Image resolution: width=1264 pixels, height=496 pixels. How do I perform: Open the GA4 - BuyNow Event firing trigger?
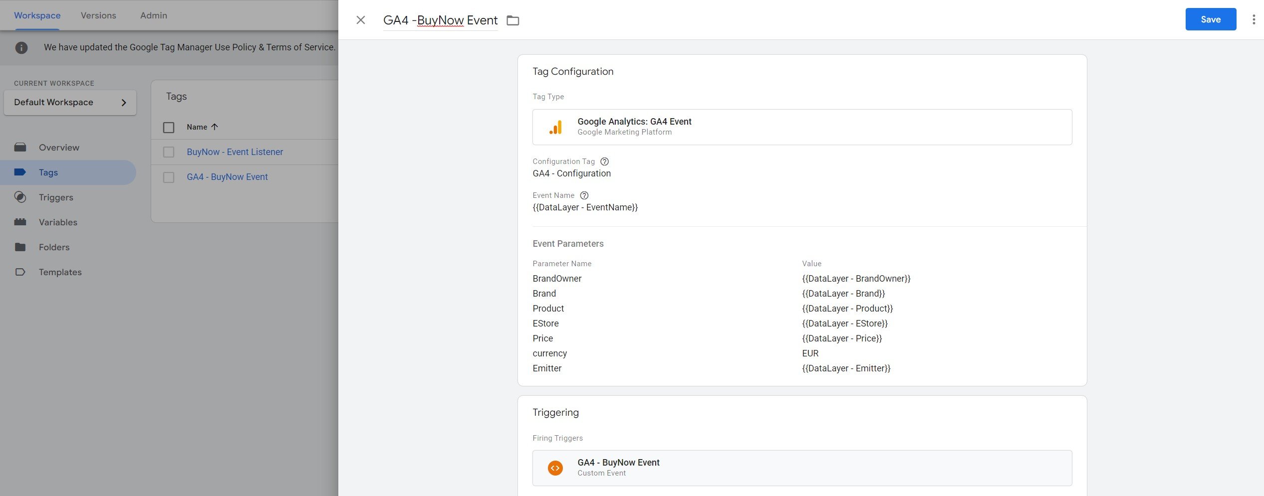tap(801, 468)
